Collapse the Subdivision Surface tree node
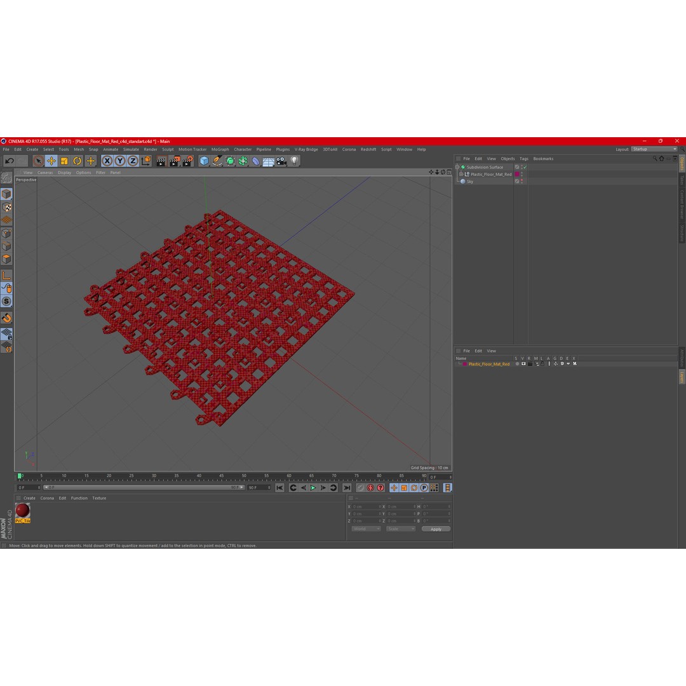Viewport: 686px width, 686px height. pos(457,167)
